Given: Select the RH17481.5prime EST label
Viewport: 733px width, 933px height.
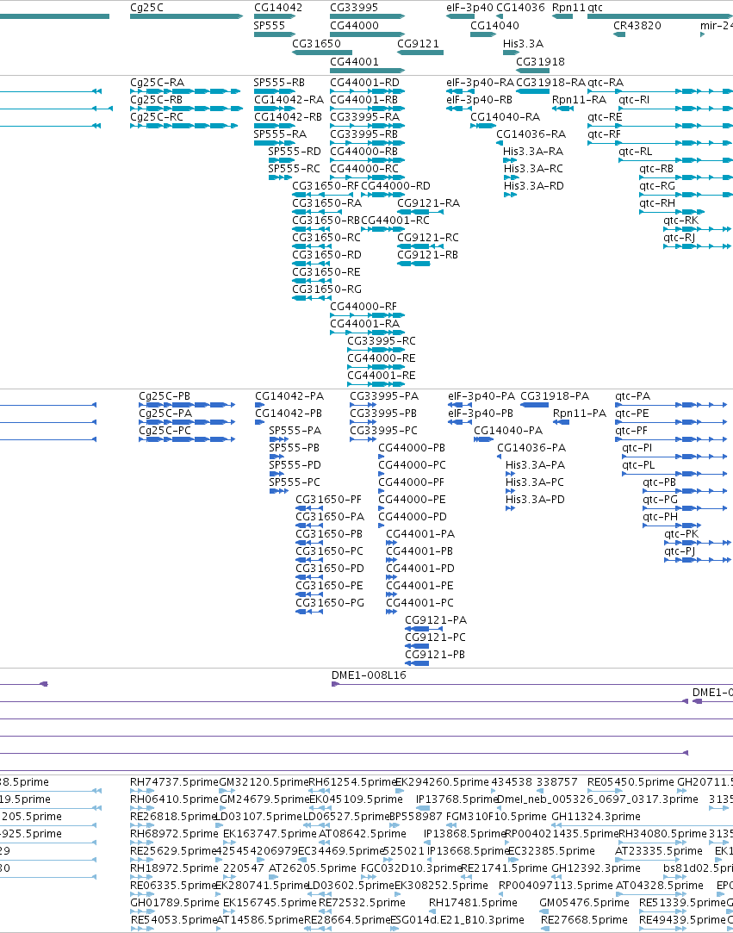Looking at the screenshot, I should [x=473, y=903].
